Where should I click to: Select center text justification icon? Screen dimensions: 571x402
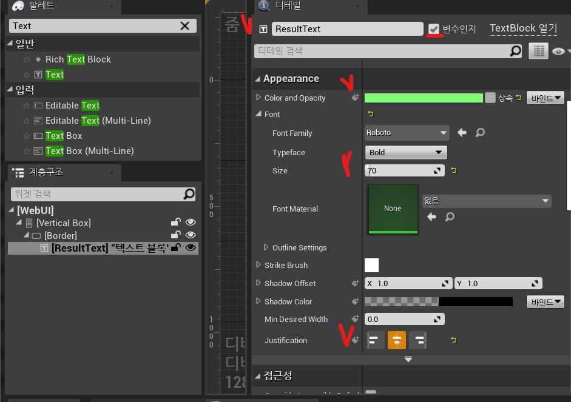click(x=397, y=340)
